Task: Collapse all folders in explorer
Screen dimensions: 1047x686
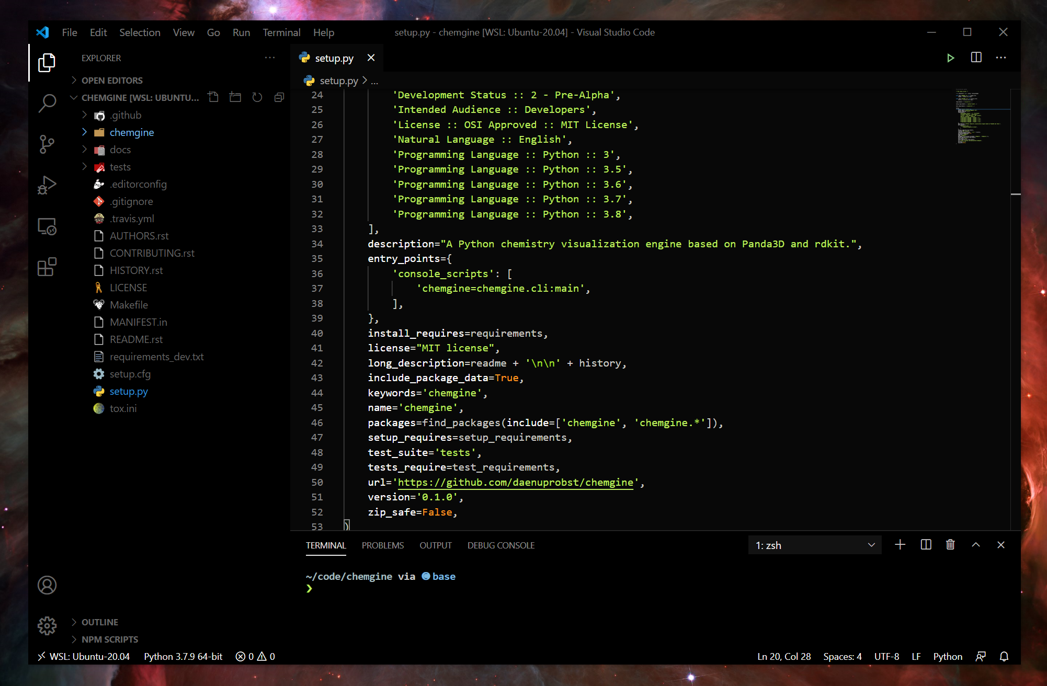Action: (x=279, y=97)
